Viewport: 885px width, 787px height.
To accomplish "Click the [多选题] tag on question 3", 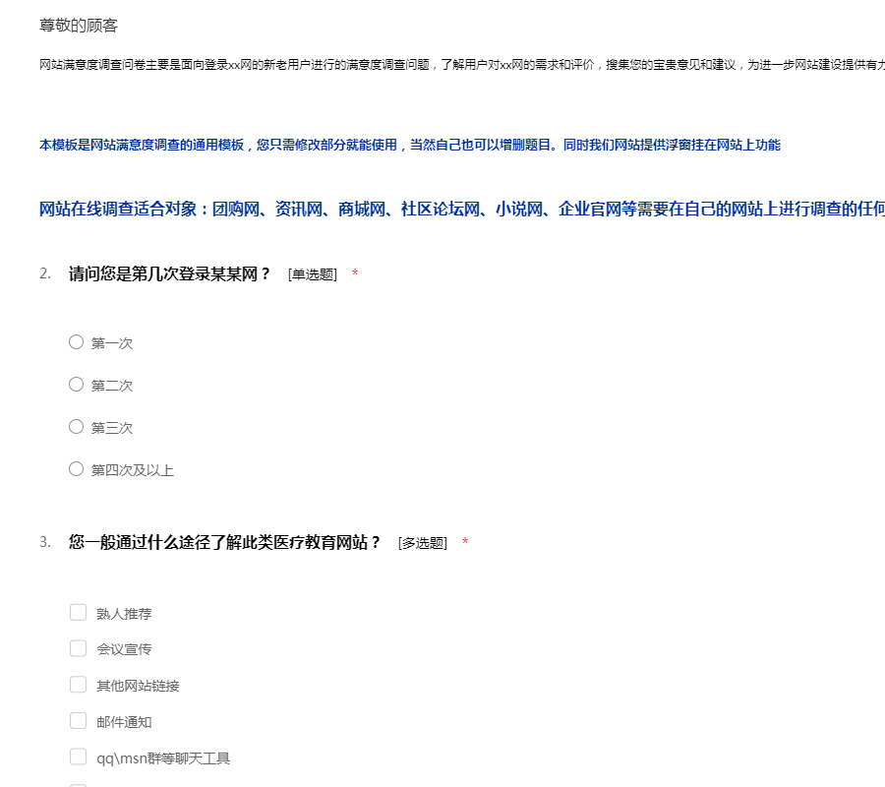I will [x=422, y=543].
